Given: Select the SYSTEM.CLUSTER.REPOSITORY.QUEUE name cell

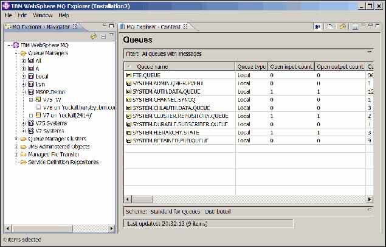Looking at the screenshot, I should [x=180, y=116].
